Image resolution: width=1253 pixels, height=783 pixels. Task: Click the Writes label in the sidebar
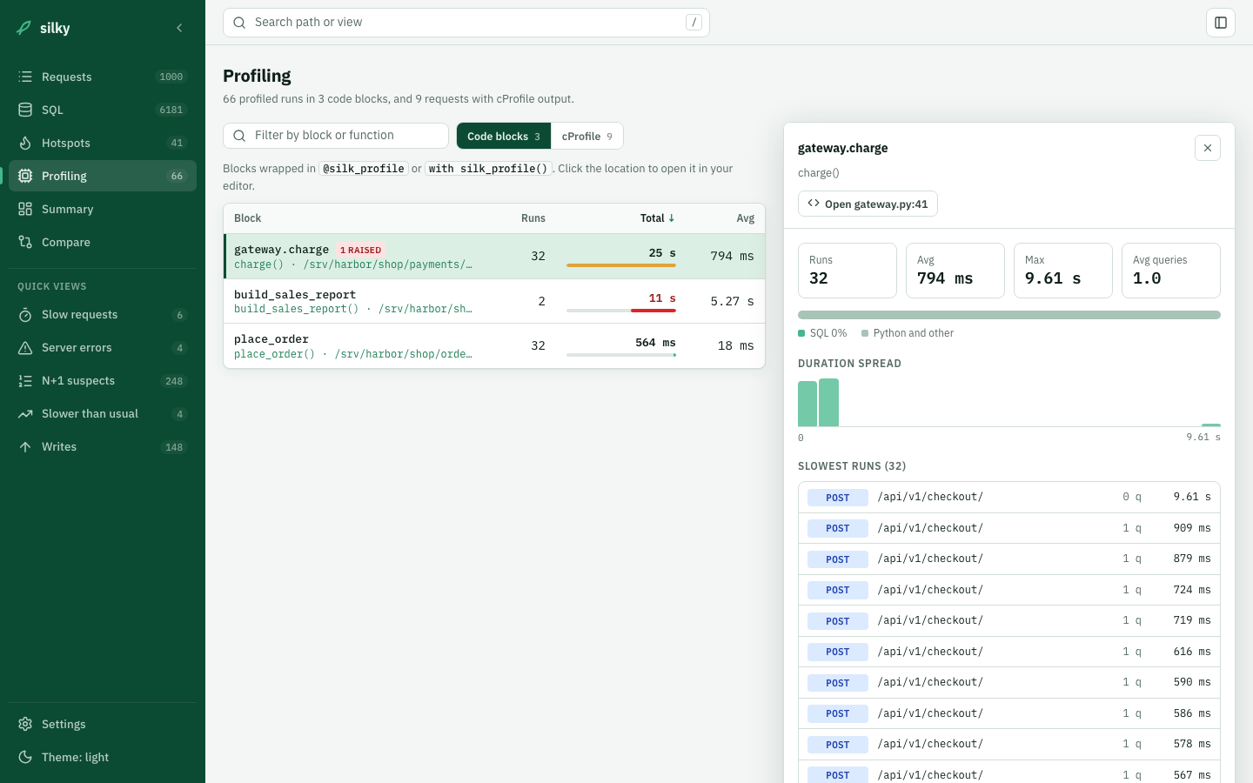(x=59, y=447)
